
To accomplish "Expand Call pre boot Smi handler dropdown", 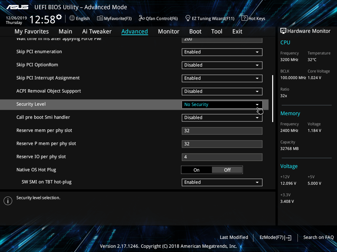I will click(x=222, y=118).
